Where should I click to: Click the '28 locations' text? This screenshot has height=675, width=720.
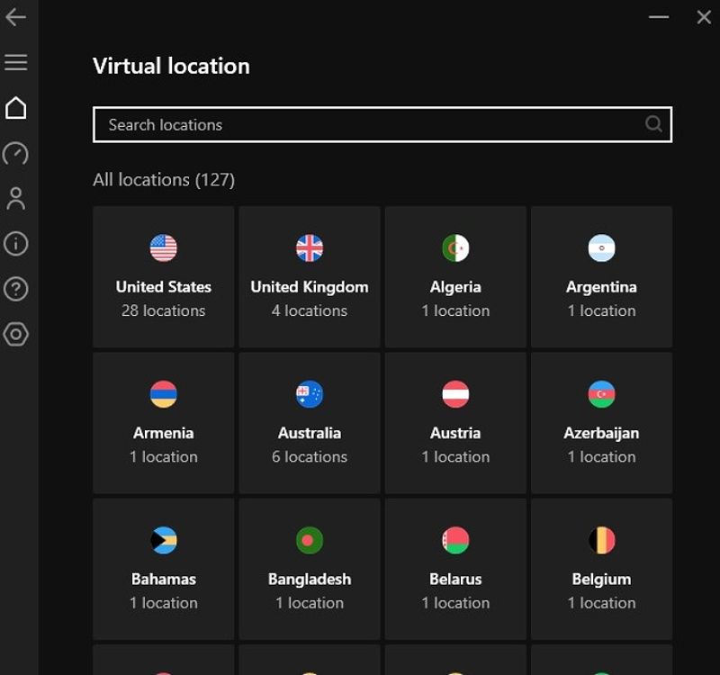[x=164, y=310]
